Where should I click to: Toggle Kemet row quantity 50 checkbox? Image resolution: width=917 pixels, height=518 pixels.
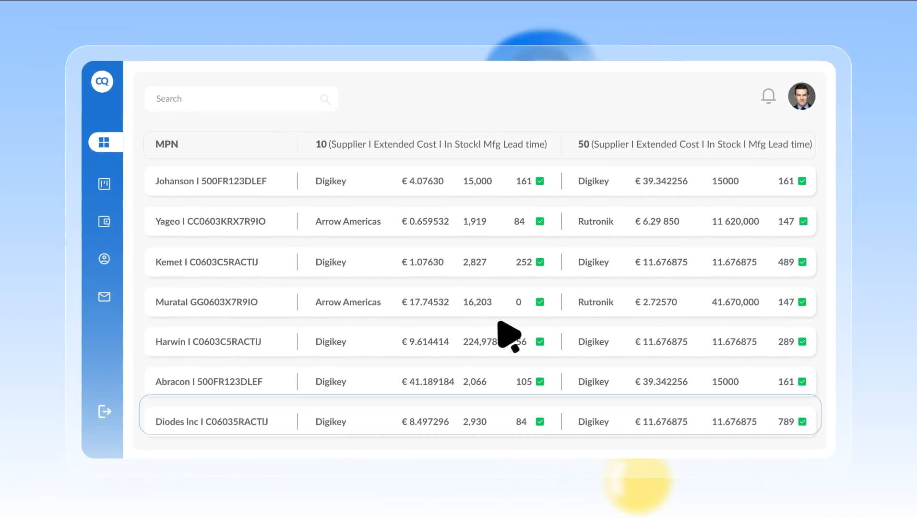[x=802, y=262]
